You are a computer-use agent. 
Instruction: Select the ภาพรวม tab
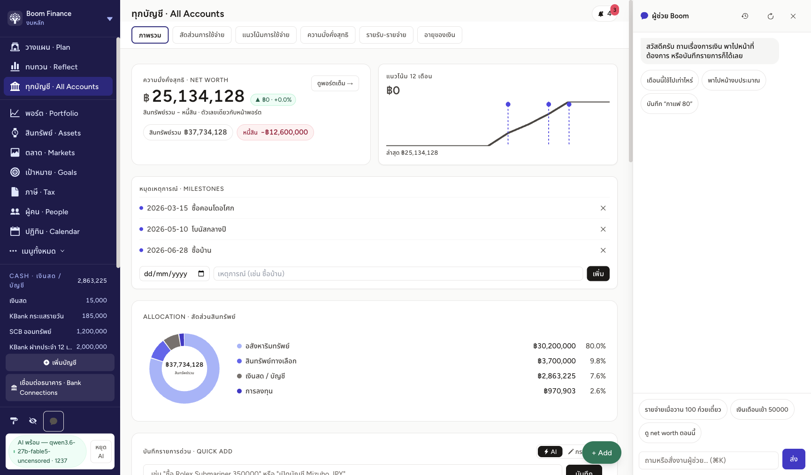coord(150,35)
